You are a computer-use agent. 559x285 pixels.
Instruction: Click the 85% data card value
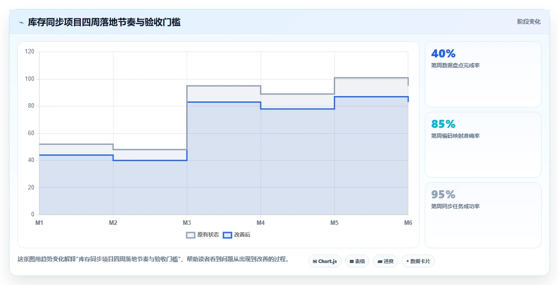tap(443, 124)
